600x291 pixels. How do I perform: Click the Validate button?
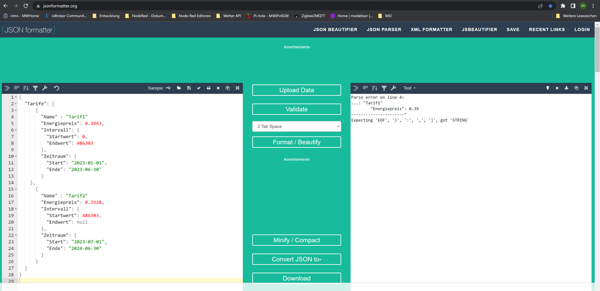pyautogui.click(x=296, y=109)
